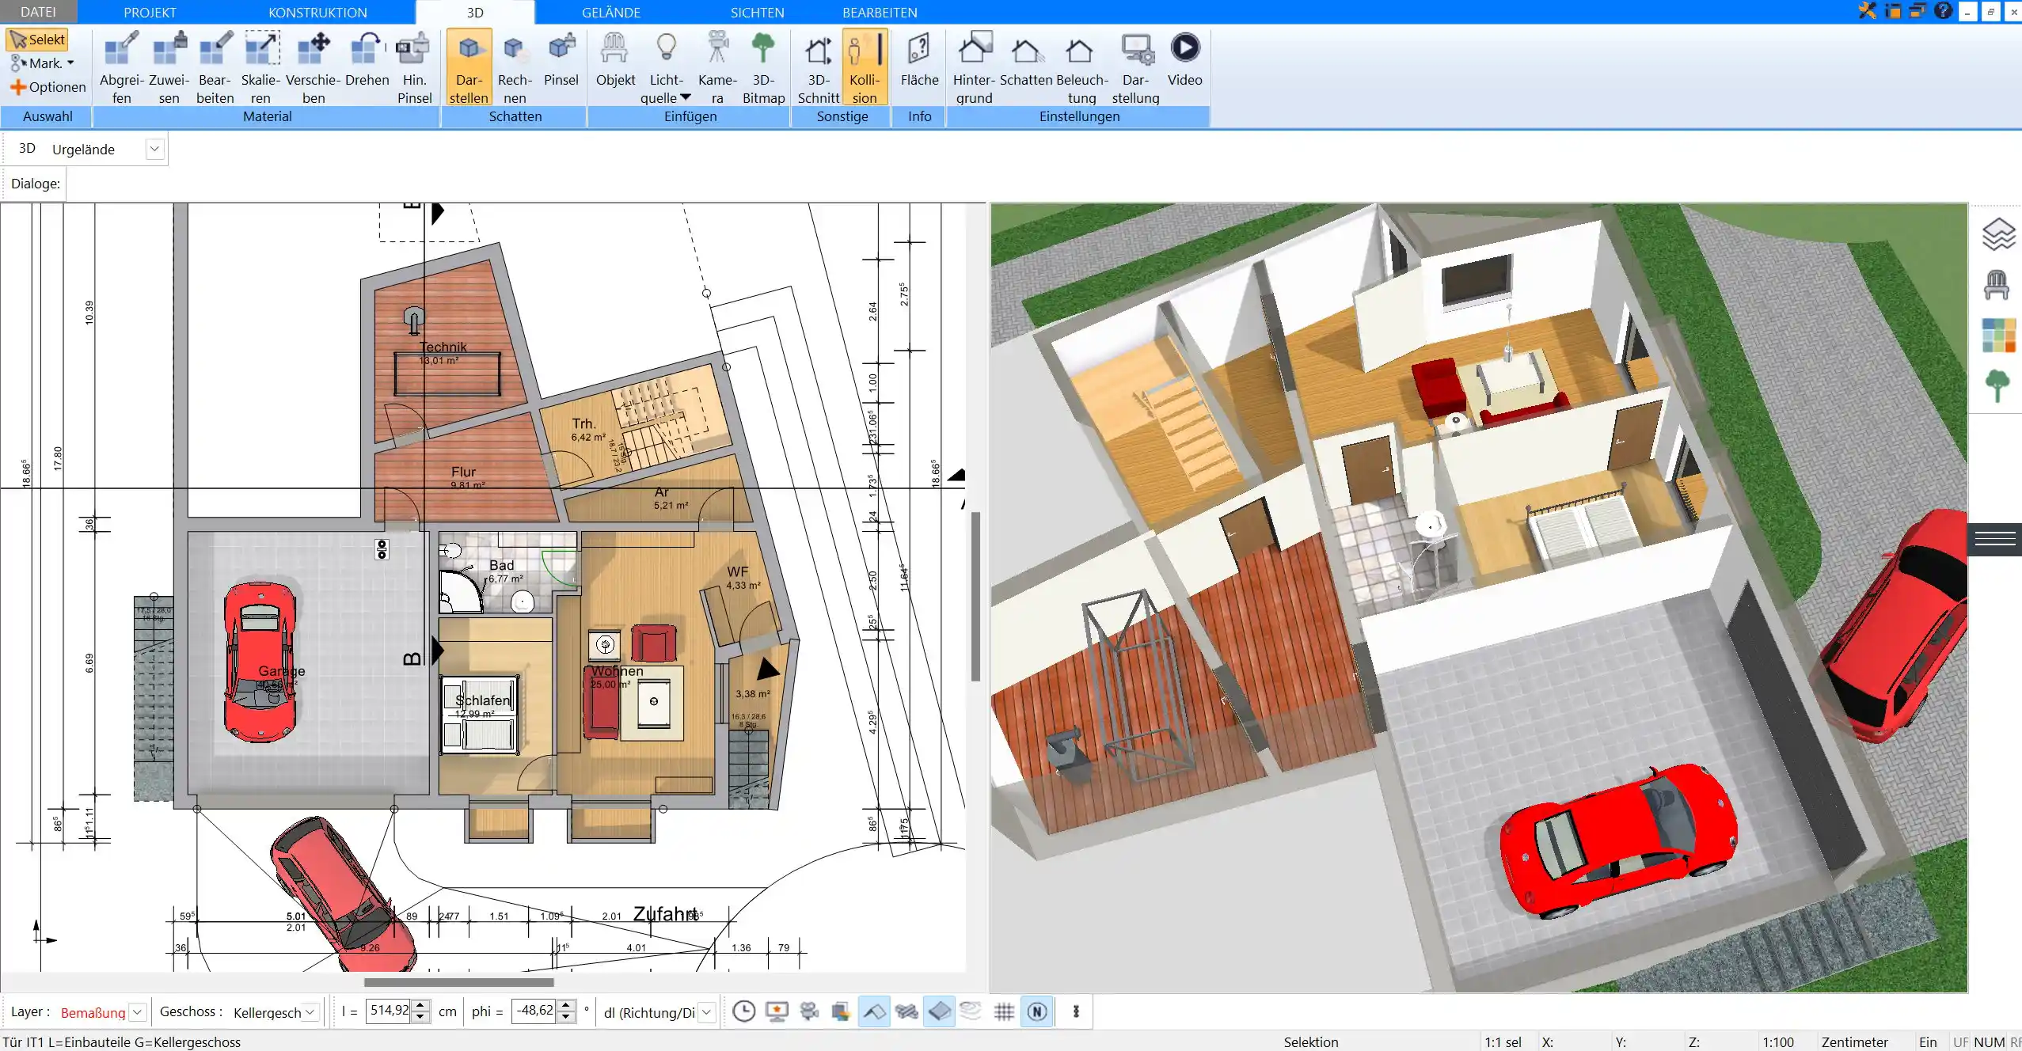The width and height of the screenshot is (2022, 1051).
Task: Expand the Mark. dropdown arrow
Action: pyautogui.click(x=70, y=63)
